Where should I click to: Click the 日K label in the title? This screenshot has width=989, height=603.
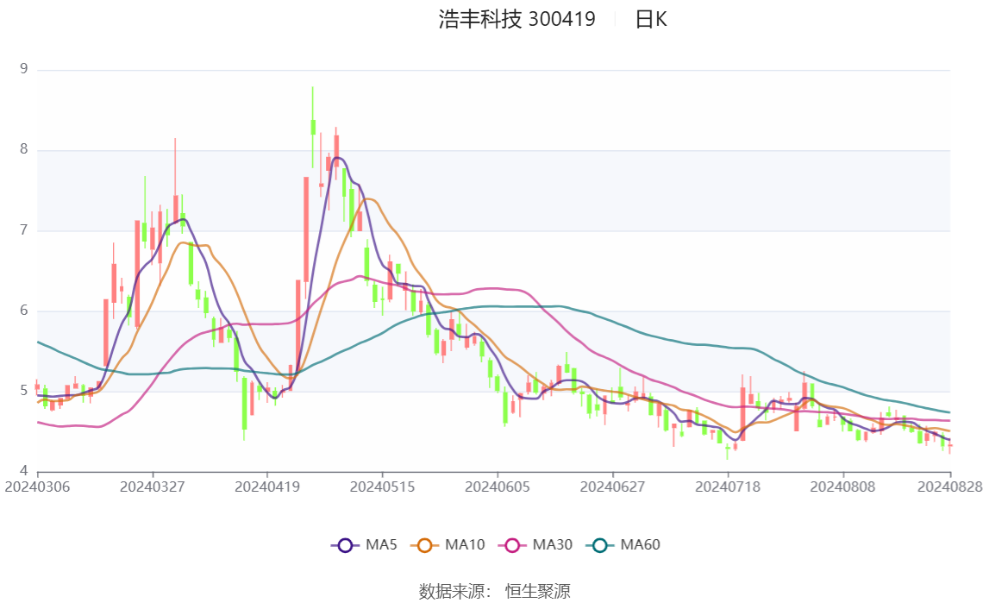(651, 20)
